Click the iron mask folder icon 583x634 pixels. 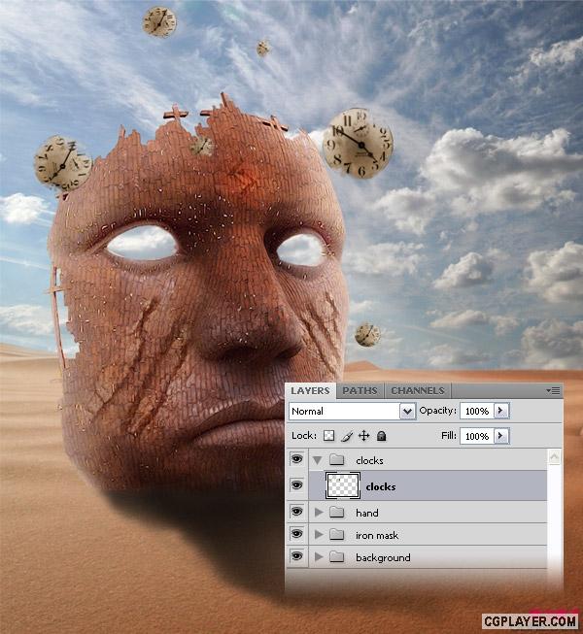[336, 535]
